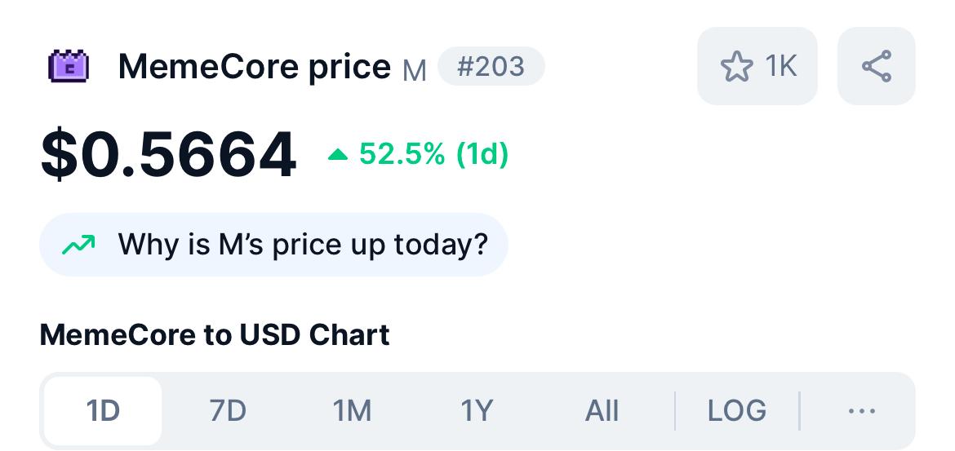Select the 1D chart range tab
Viewport: 955px width, 451px height.
pos(103,410)
